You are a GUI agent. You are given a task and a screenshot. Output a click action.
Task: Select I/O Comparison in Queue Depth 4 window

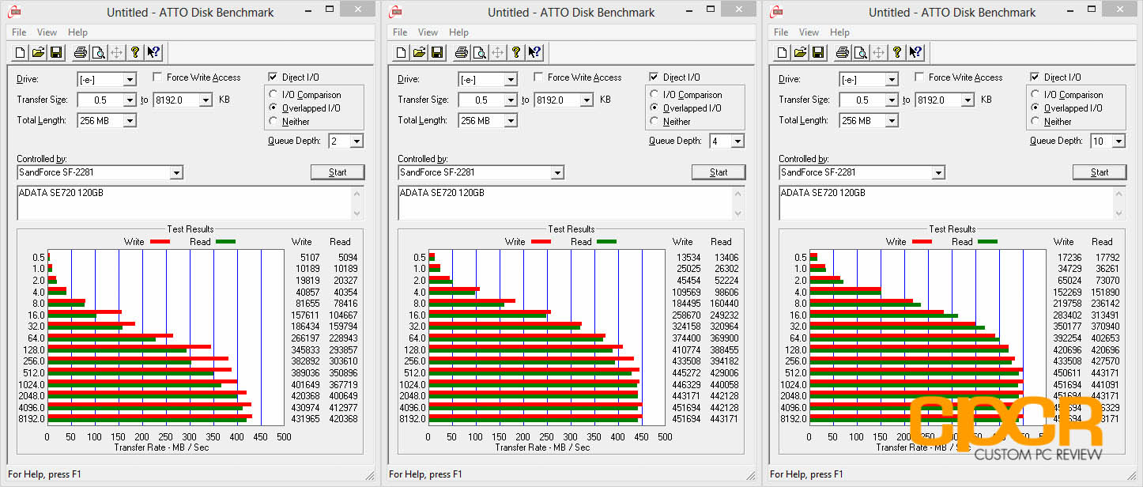point(655,95)
